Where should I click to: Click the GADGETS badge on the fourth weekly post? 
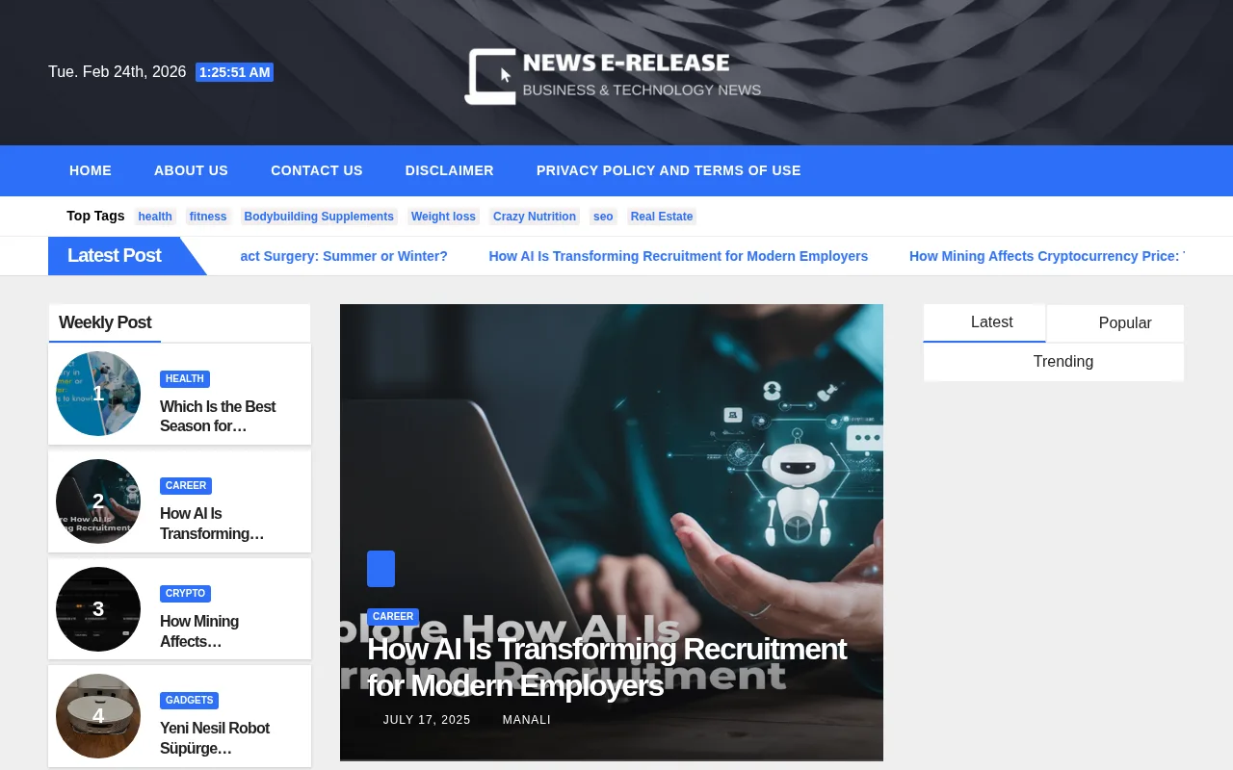[189, 700]
